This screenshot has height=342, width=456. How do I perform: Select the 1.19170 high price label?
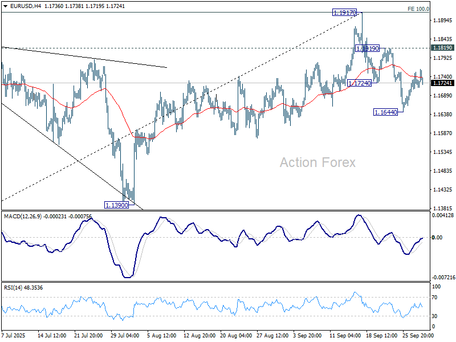(x=344, y=11)
